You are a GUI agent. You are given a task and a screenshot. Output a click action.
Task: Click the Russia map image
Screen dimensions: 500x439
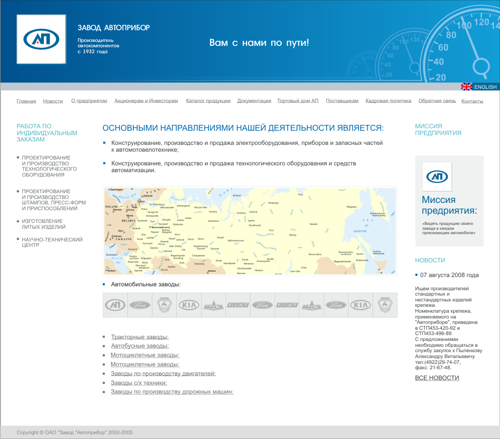(x=250, y=231)
